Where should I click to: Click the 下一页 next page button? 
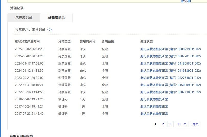[x=182, y=124]
